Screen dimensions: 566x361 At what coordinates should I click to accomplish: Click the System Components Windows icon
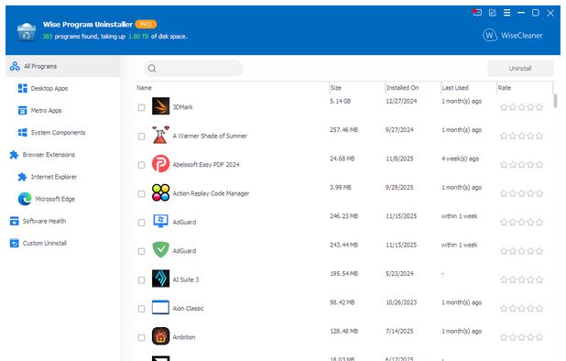point(22,133)
